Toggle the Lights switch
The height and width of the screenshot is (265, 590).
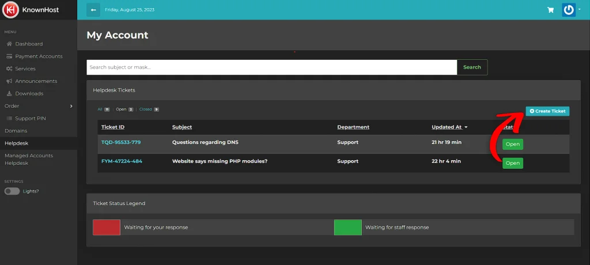click(12, 191)
